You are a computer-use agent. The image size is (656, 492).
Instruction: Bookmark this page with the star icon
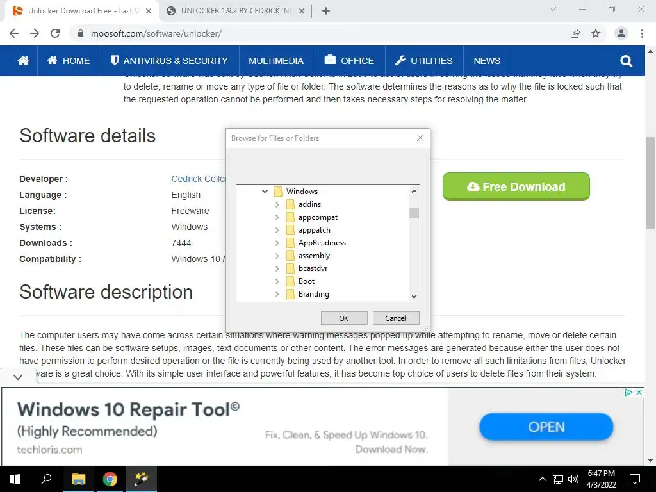tap(596, 33)
